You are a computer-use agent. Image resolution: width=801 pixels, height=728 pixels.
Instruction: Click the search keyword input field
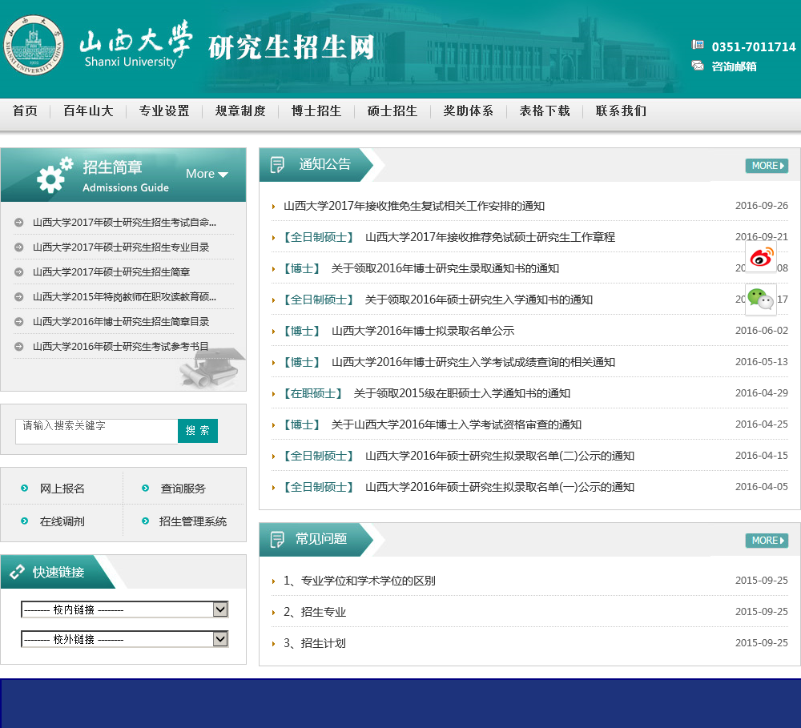(x=96, y=431)
